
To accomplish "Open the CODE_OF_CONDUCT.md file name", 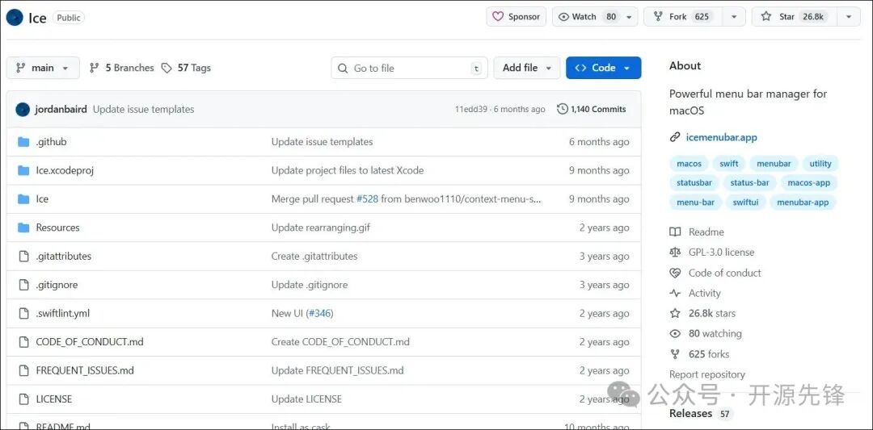I will coord(90,342).
